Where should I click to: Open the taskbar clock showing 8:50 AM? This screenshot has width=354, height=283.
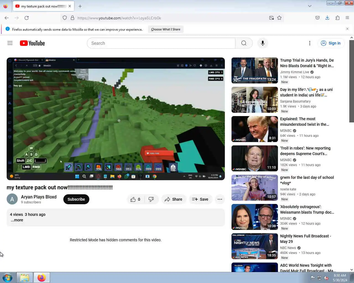(x=340, y=278)
